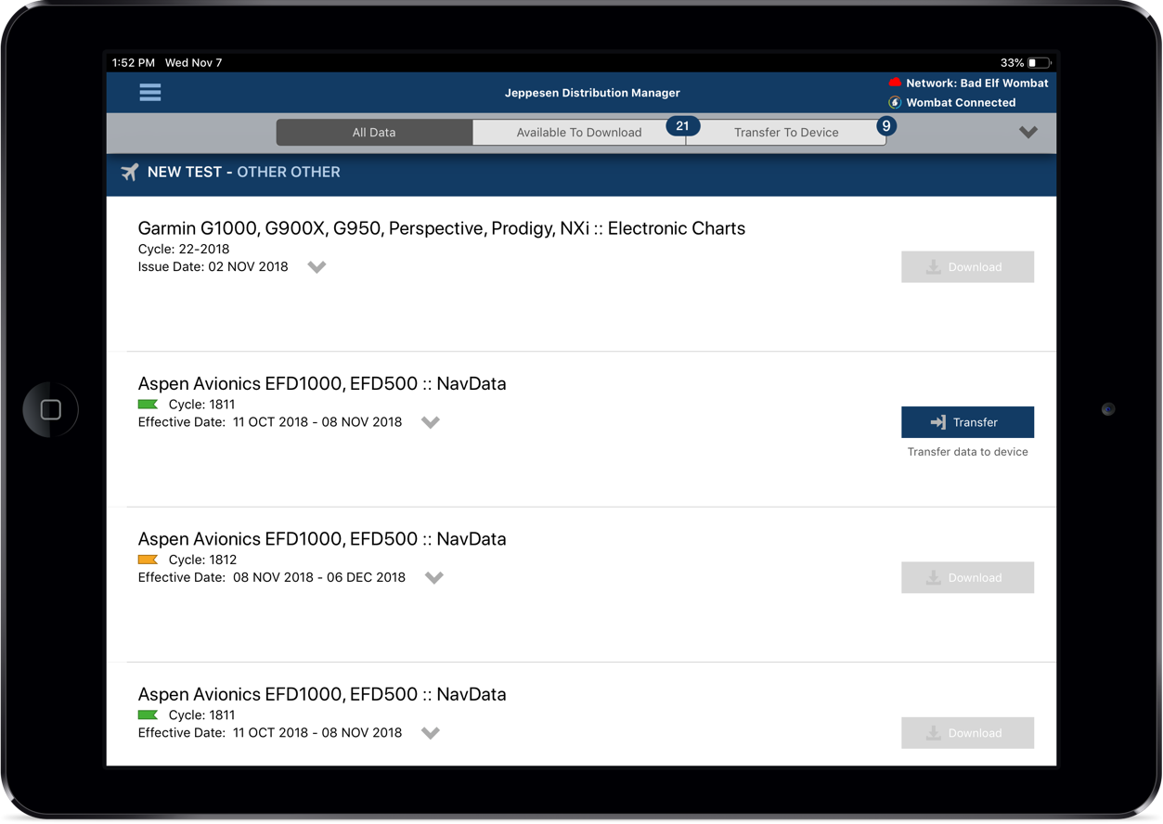Switch to Transfer To Device tab

(786, 133)
